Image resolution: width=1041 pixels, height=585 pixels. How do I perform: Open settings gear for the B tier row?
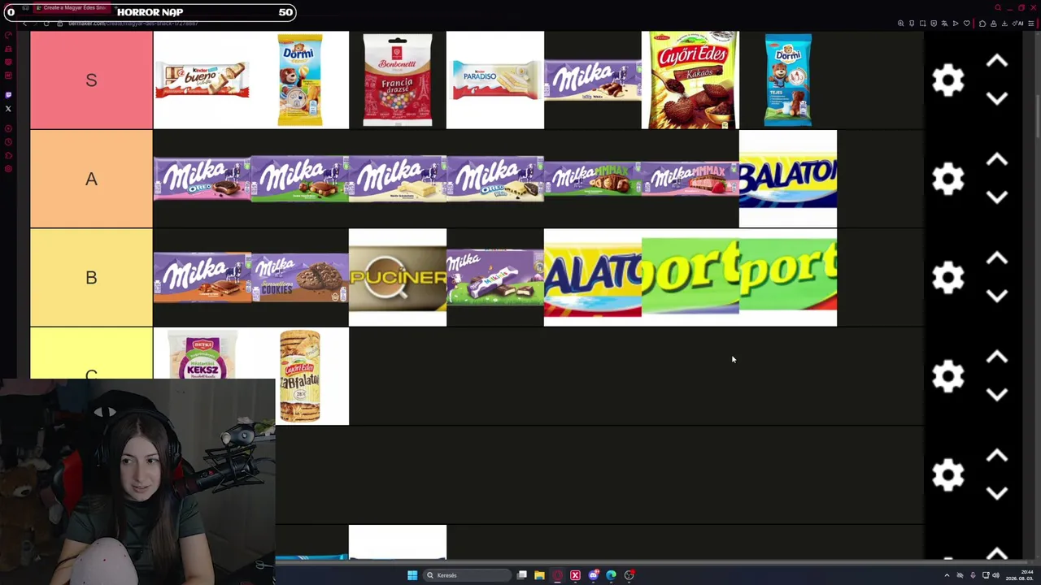click(x=947, y=278)
